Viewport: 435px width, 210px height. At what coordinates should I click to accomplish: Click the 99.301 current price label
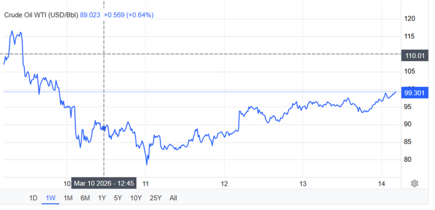pyautogui.click(x=414, y=93)
